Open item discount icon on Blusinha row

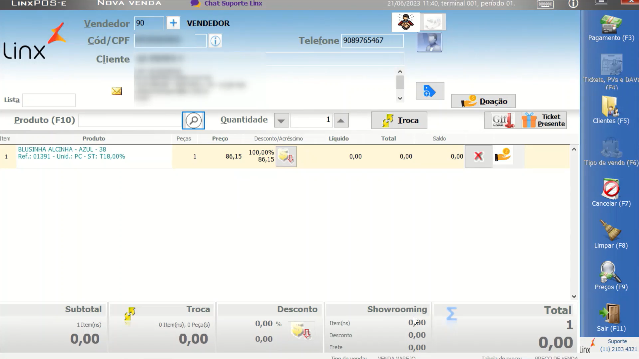click(286, 156)
